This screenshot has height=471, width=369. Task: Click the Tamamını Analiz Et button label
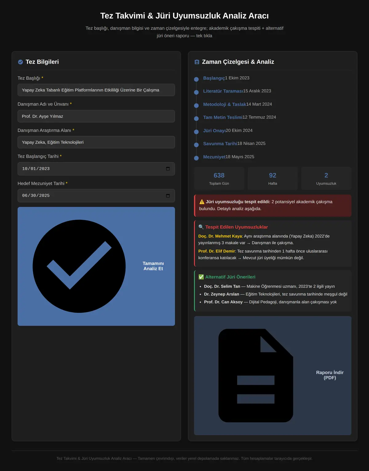click(153, 266)
